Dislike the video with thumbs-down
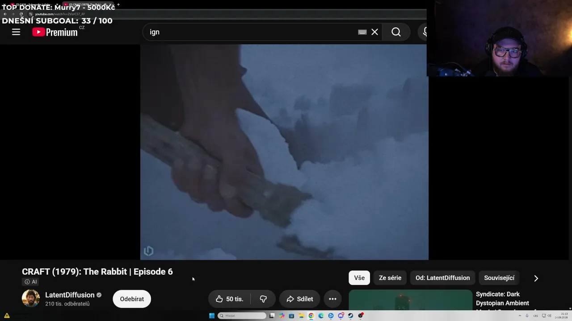This screenshot has height=321, width=572. pyautogui.click(x=263, y=299)
